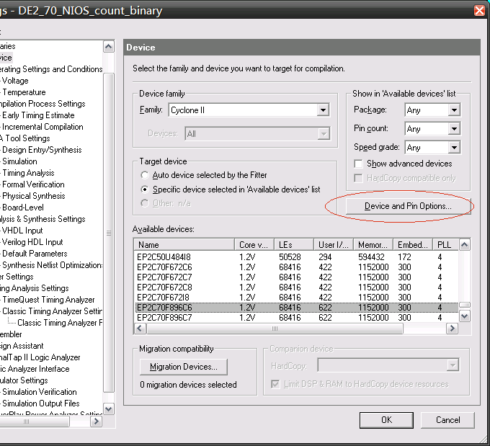
Task: Open the Family dropdown showing Cyclone II
Action: coord(323,110)
